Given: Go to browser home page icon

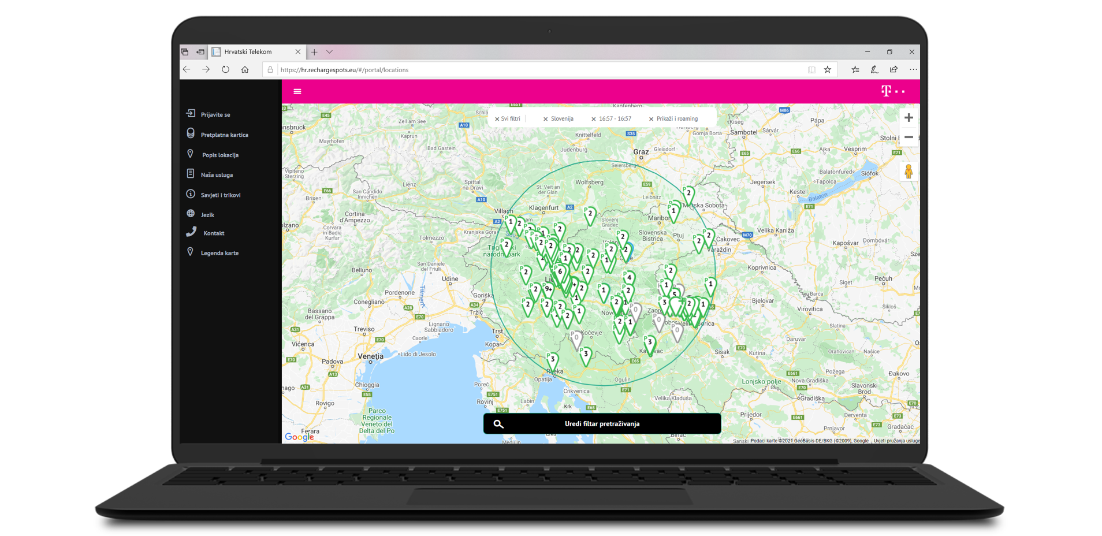Looking at the screenshot, I should coord(245,70).
